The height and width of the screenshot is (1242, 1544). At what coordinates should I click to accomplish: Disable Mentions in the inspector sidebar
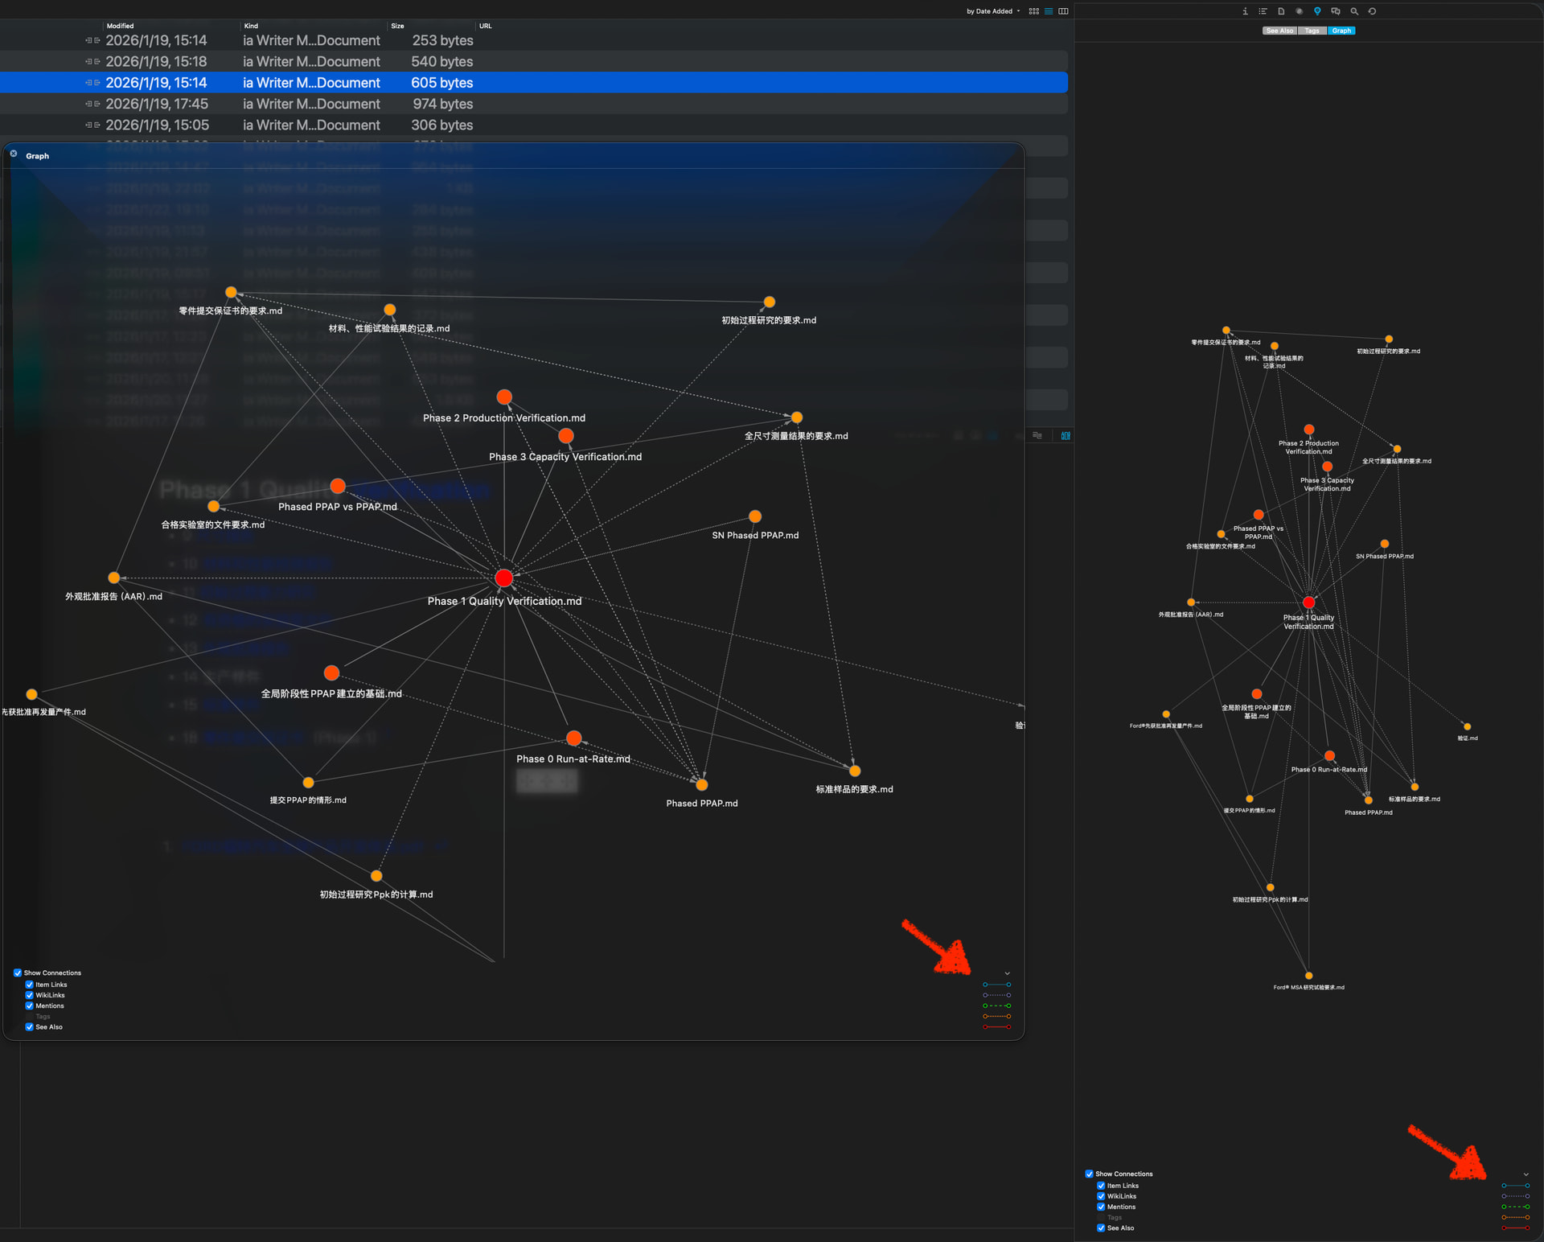click(x=1101, y=1207)
